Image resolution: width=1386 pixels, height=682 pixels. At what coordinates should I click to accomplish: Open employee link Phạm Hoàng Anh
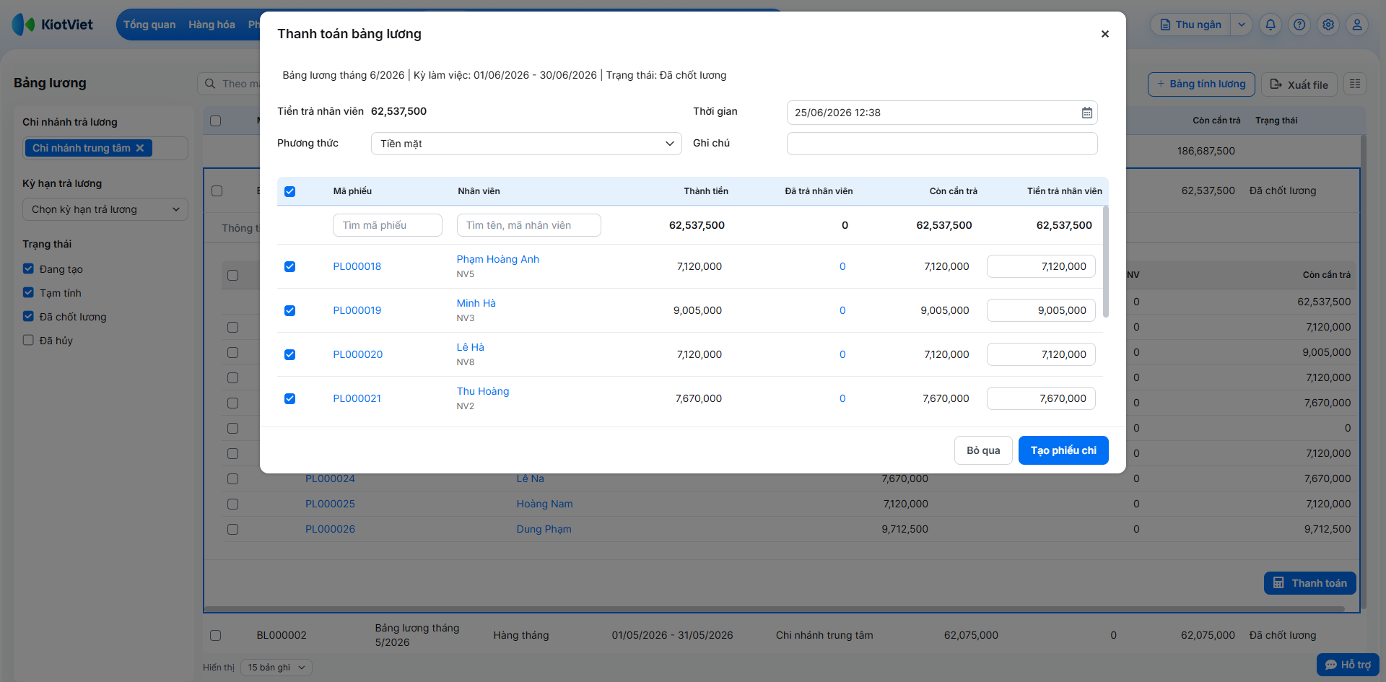(498, 259)
